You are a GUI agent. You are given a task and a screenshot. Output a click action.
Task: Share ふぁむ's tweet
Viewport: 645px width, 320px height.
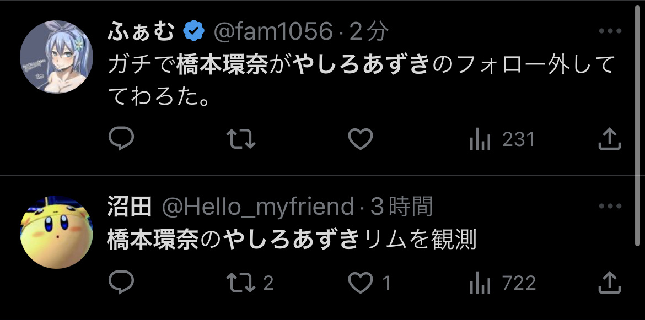click(610, 139)
